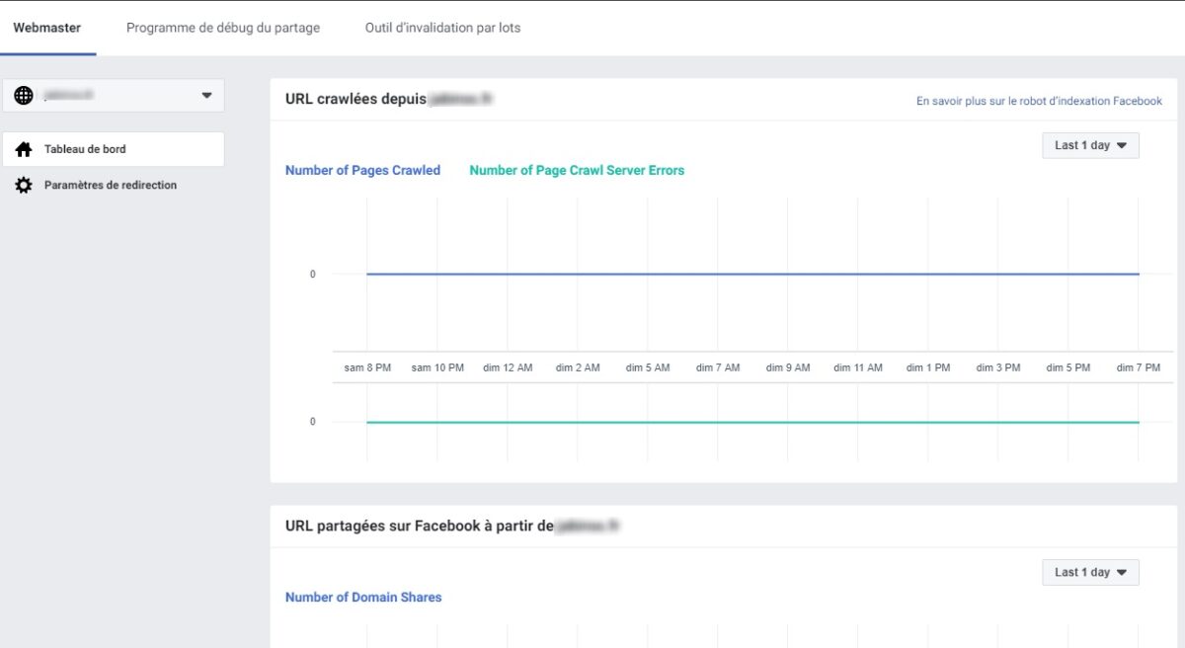Screen dimensions: 1185x648
Task: Switch to the Webmaster tab
Action: (x=47, y=28)
